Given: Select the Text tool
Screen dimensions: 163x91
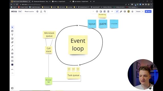Looking at the screenshot, I should [12, 35].
